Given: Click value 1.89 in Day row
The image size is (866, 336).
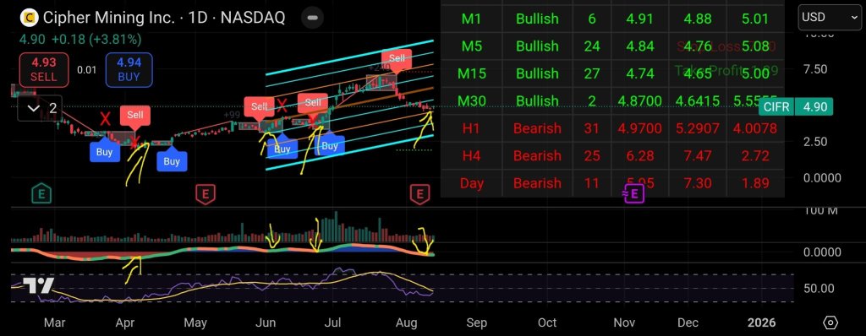Looking at the screenshot, I should pyautogui.click(x=755, y=183).
